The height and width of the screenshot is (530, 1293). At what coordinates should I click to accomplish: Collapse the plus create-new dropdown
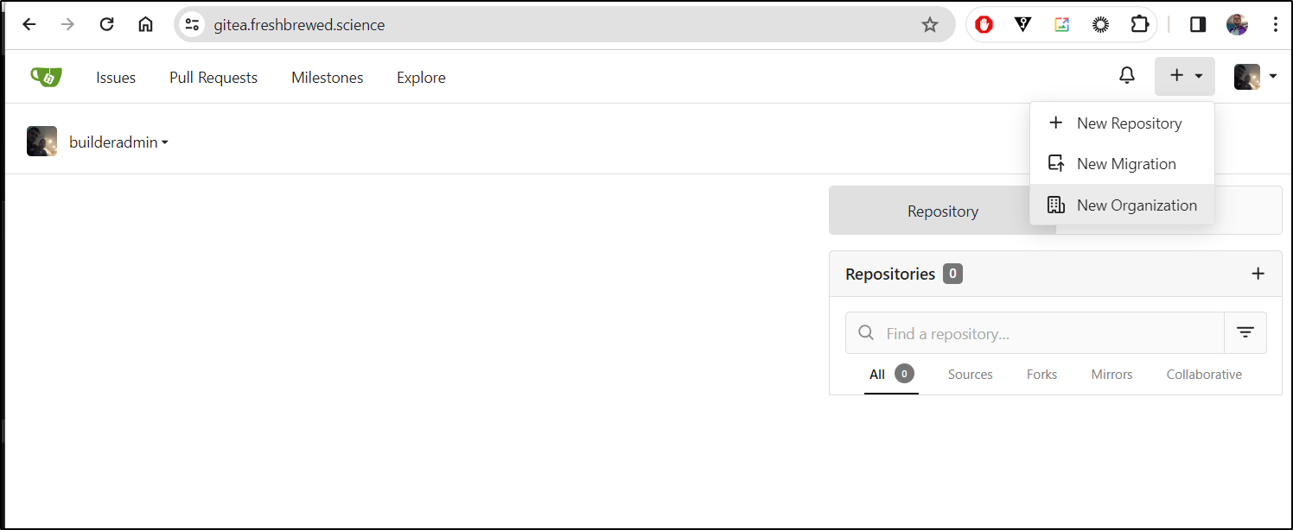coord(1185,76)
